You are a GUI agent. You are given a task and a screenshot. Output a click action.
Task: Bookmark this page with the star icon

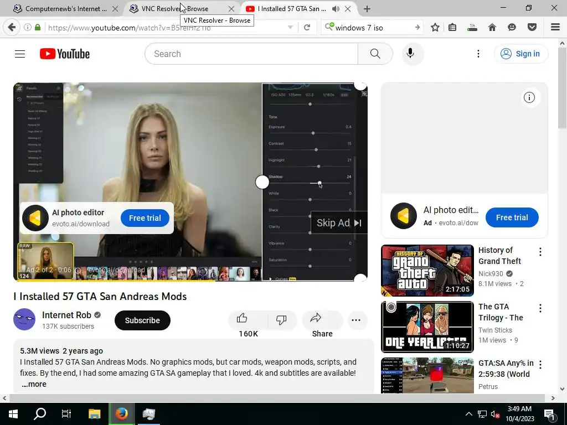(x=435, y=27)
